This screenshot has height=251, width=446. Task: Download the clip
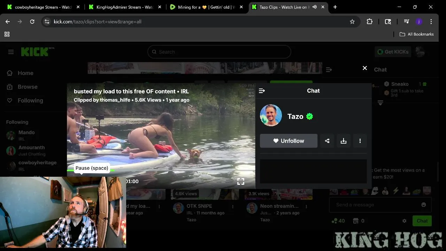(344, 141)
